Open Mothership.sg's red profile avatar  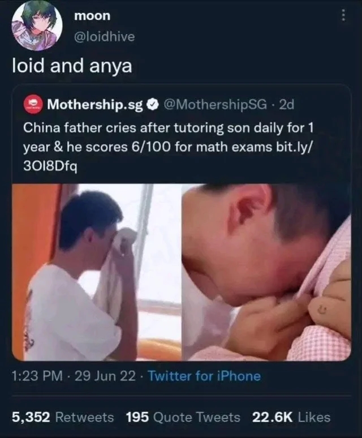pos(33,105)
